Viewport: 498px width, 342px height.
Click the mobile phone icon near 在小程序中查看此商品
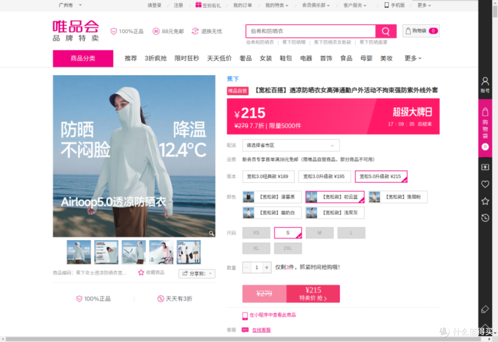coord(245,315)
